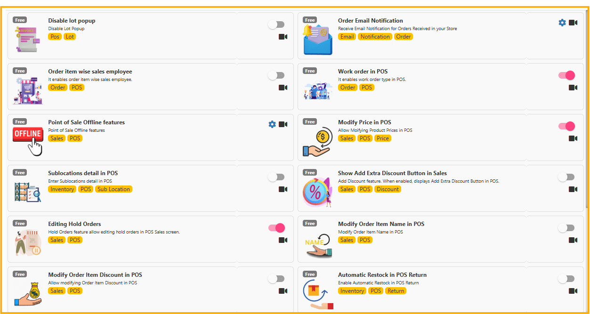The width and height of the screenshot is (590, 314).
Task: Click video icon for Sublocations detail in POS
Action: coord(283,189)
